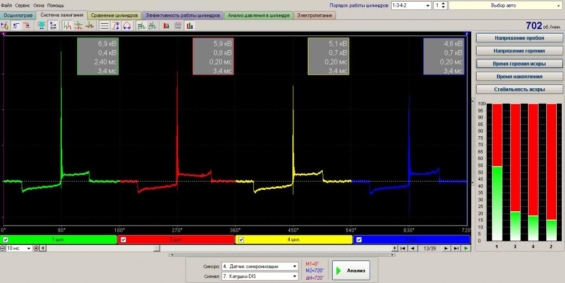Click the 0.2N time measurement icon

point(53,25)
